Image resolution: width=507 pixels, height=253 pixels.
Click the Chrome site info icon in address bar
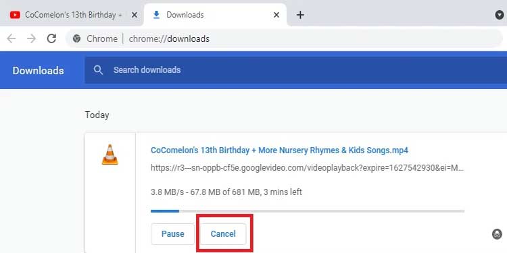76,38
